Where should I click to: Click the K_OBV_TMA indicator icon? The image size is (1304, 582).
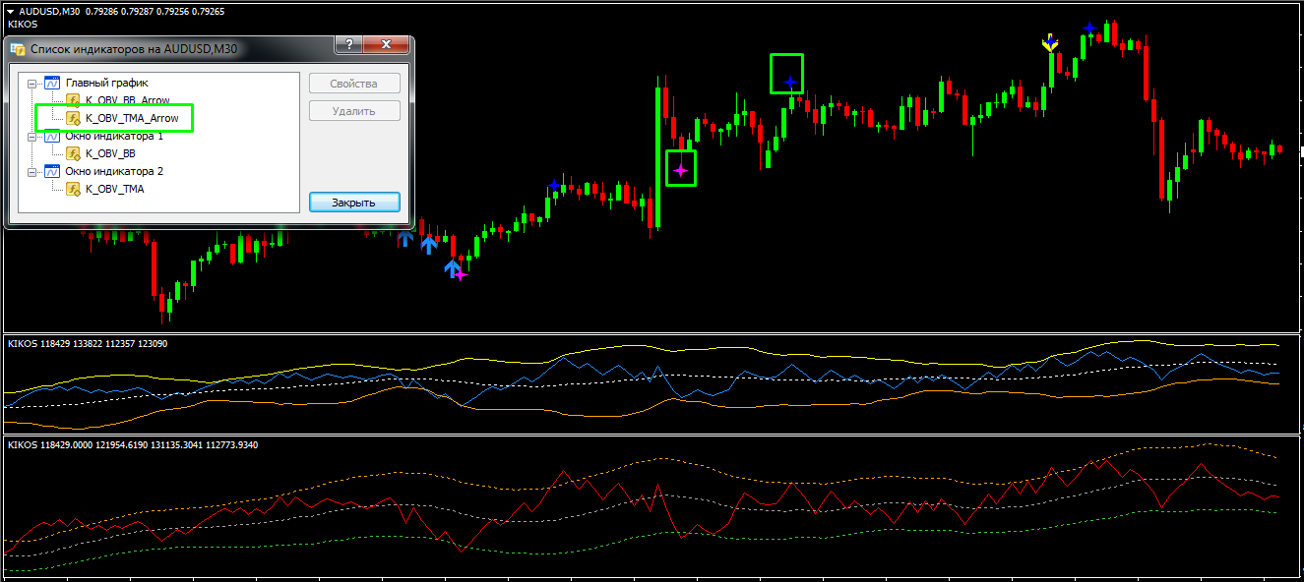pos(73,189)
